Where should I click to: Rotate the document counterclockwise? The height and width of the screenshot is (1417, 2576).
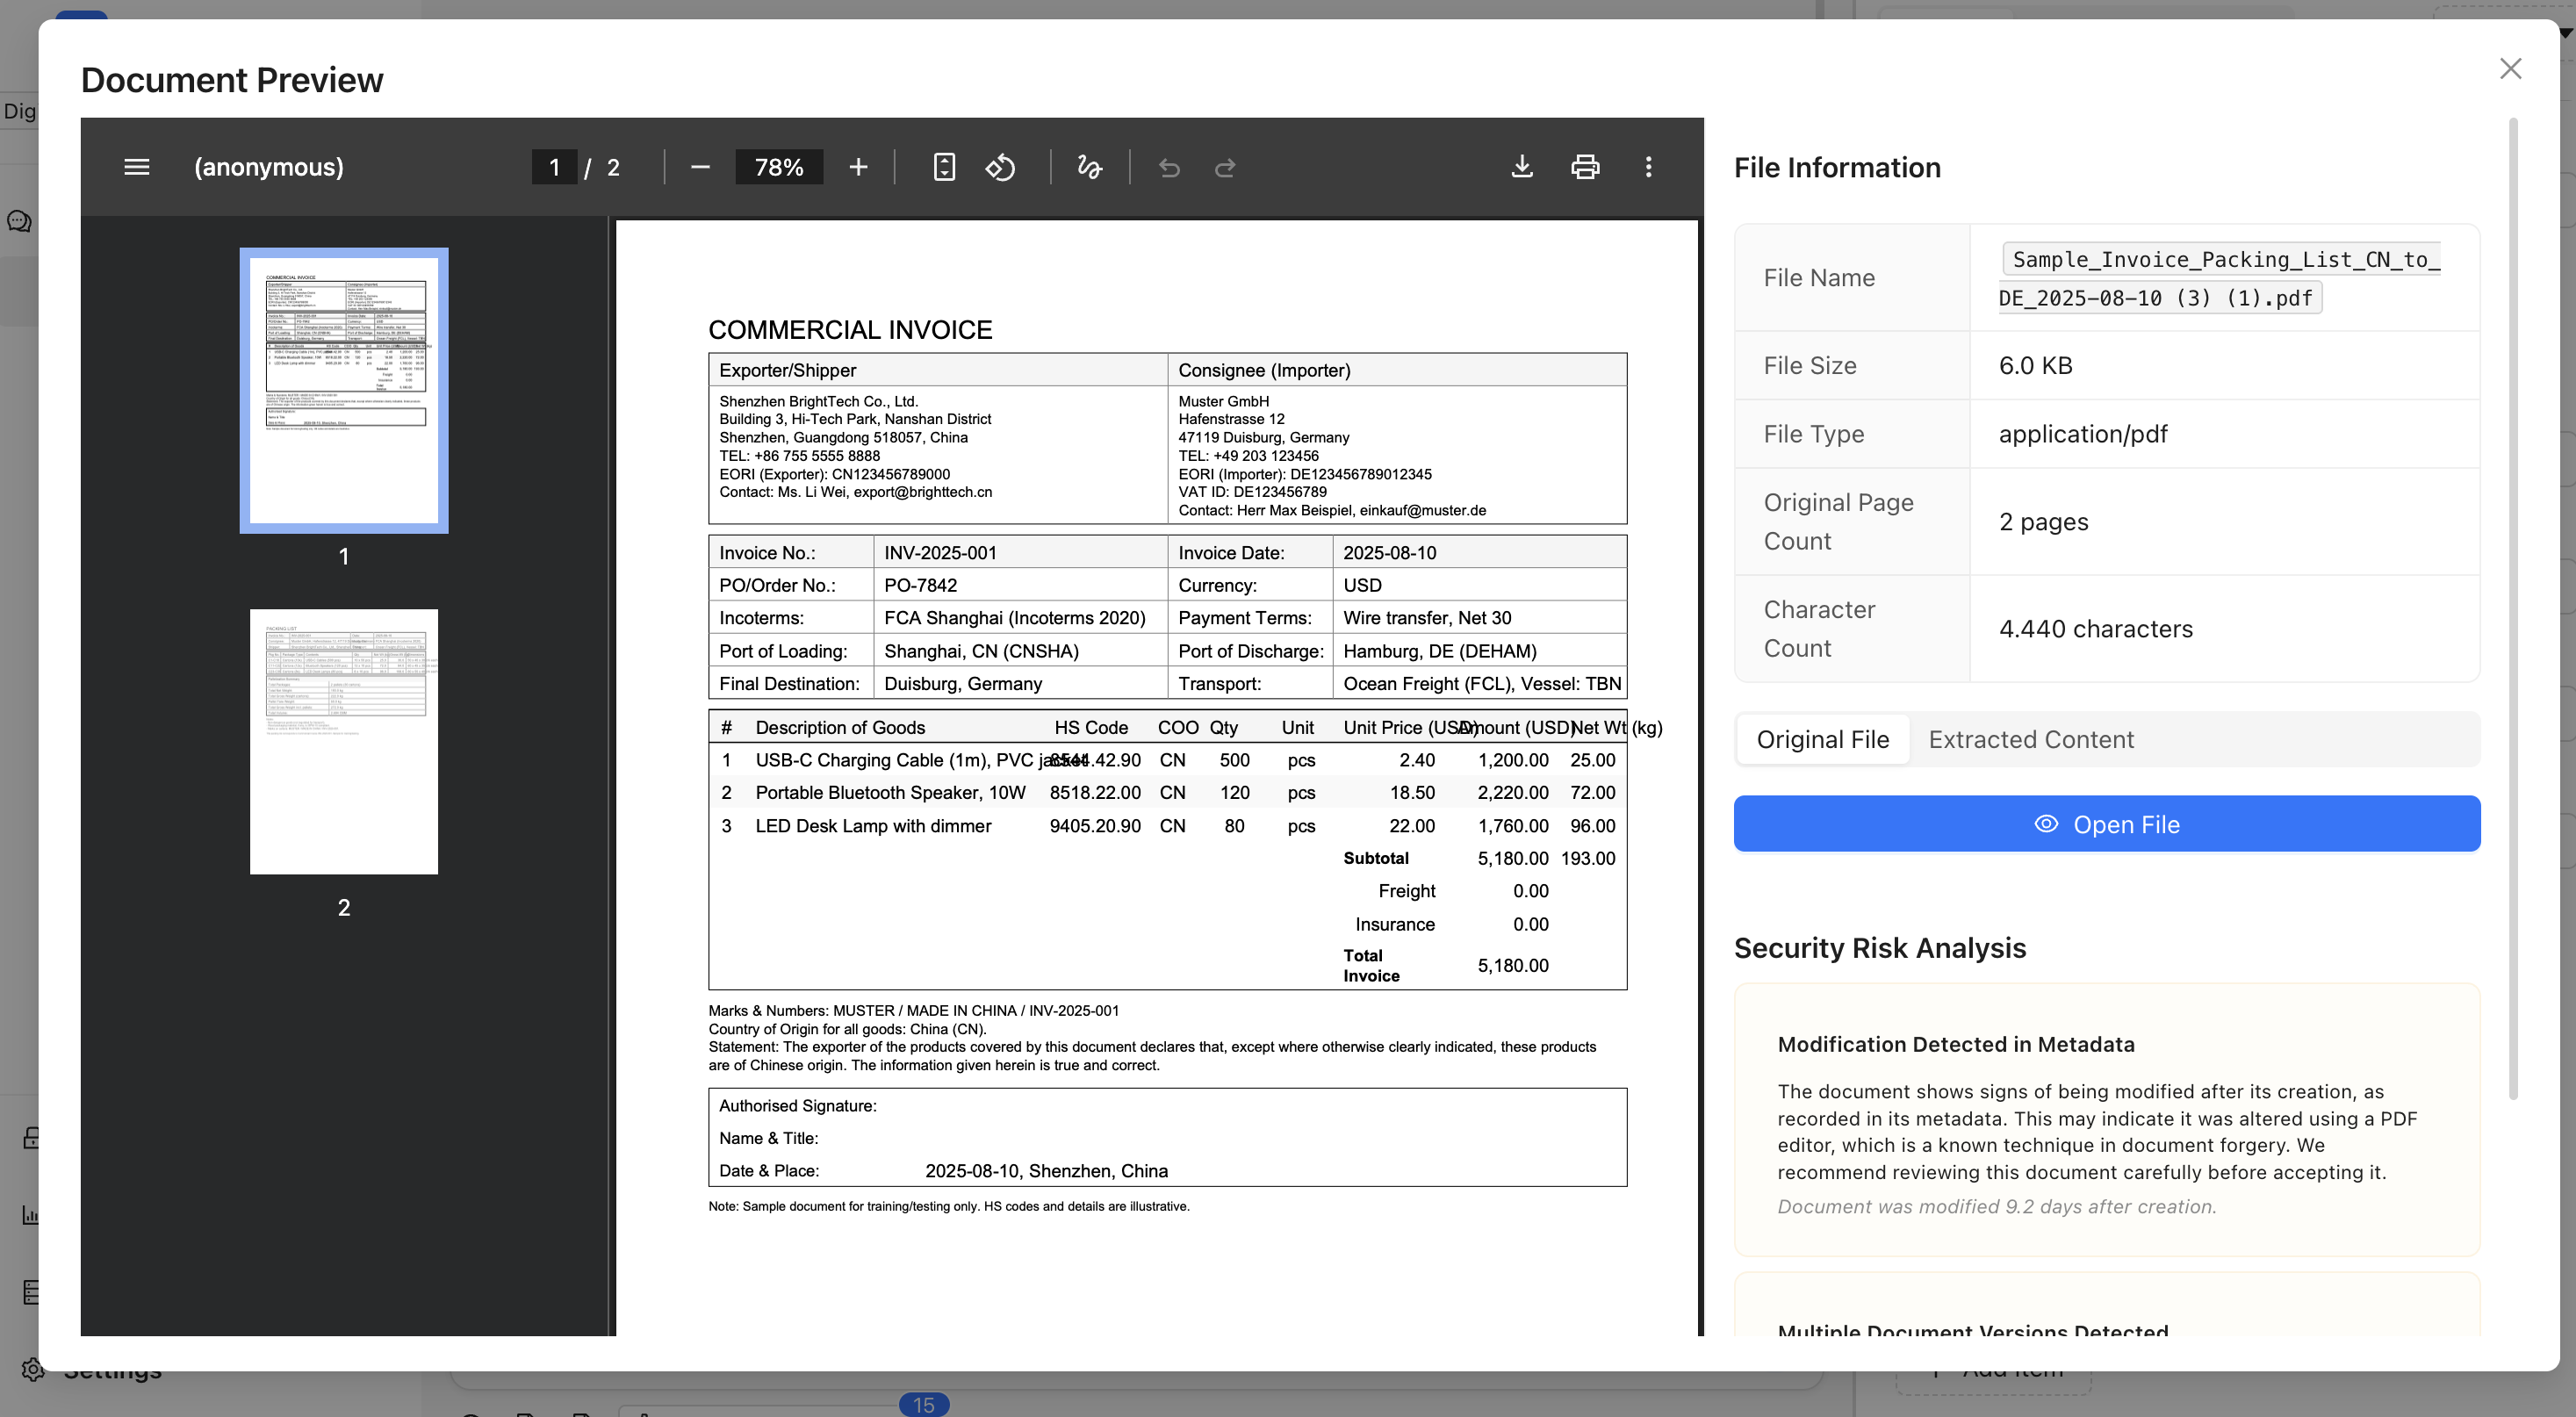point(1000,167)
